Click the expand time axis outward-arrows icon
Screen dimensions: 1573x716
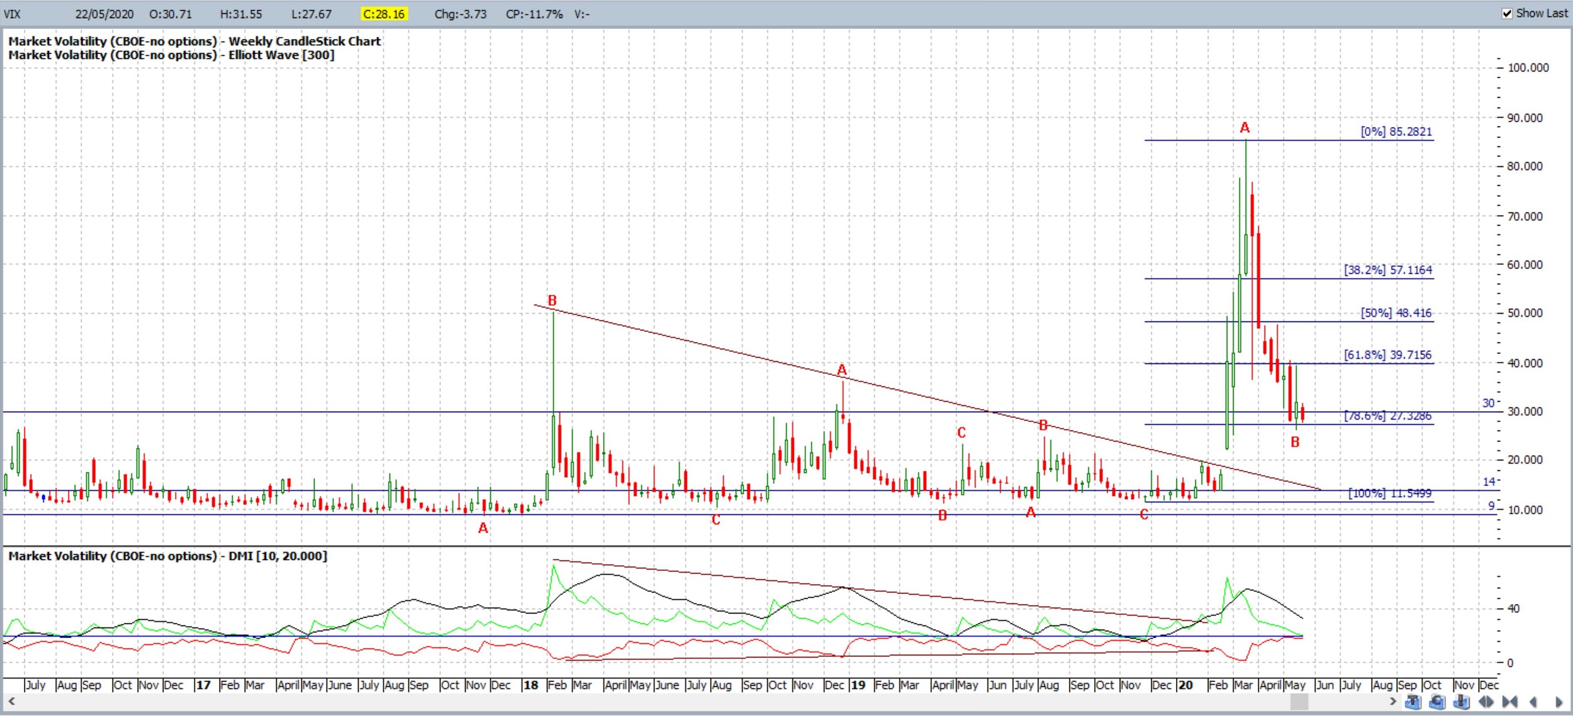click(1486, 702)
